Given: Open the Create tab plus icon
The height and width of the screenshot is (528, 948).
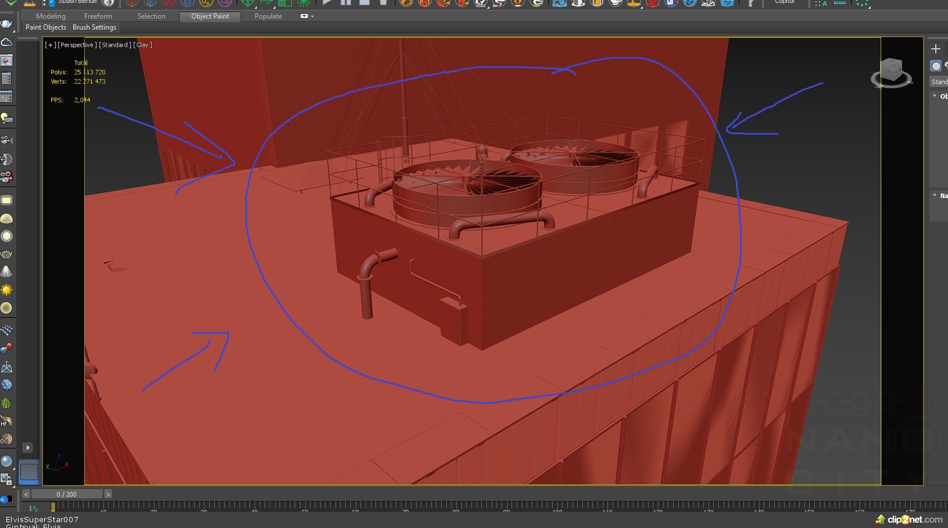Looking at the screenshot, I should coord(936,49).
